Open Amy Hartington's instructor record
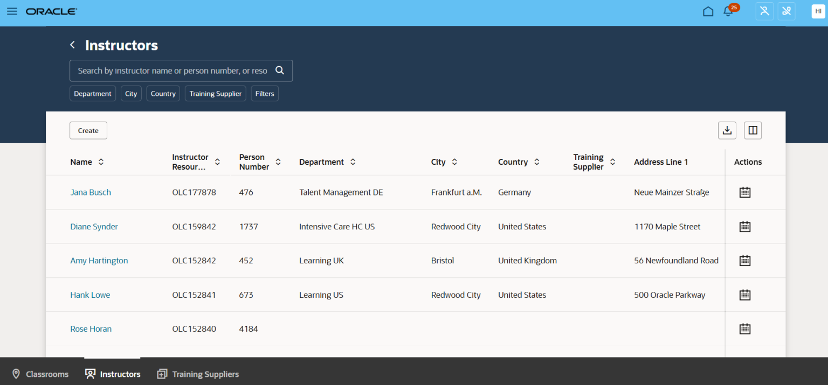 pos(99,260)
